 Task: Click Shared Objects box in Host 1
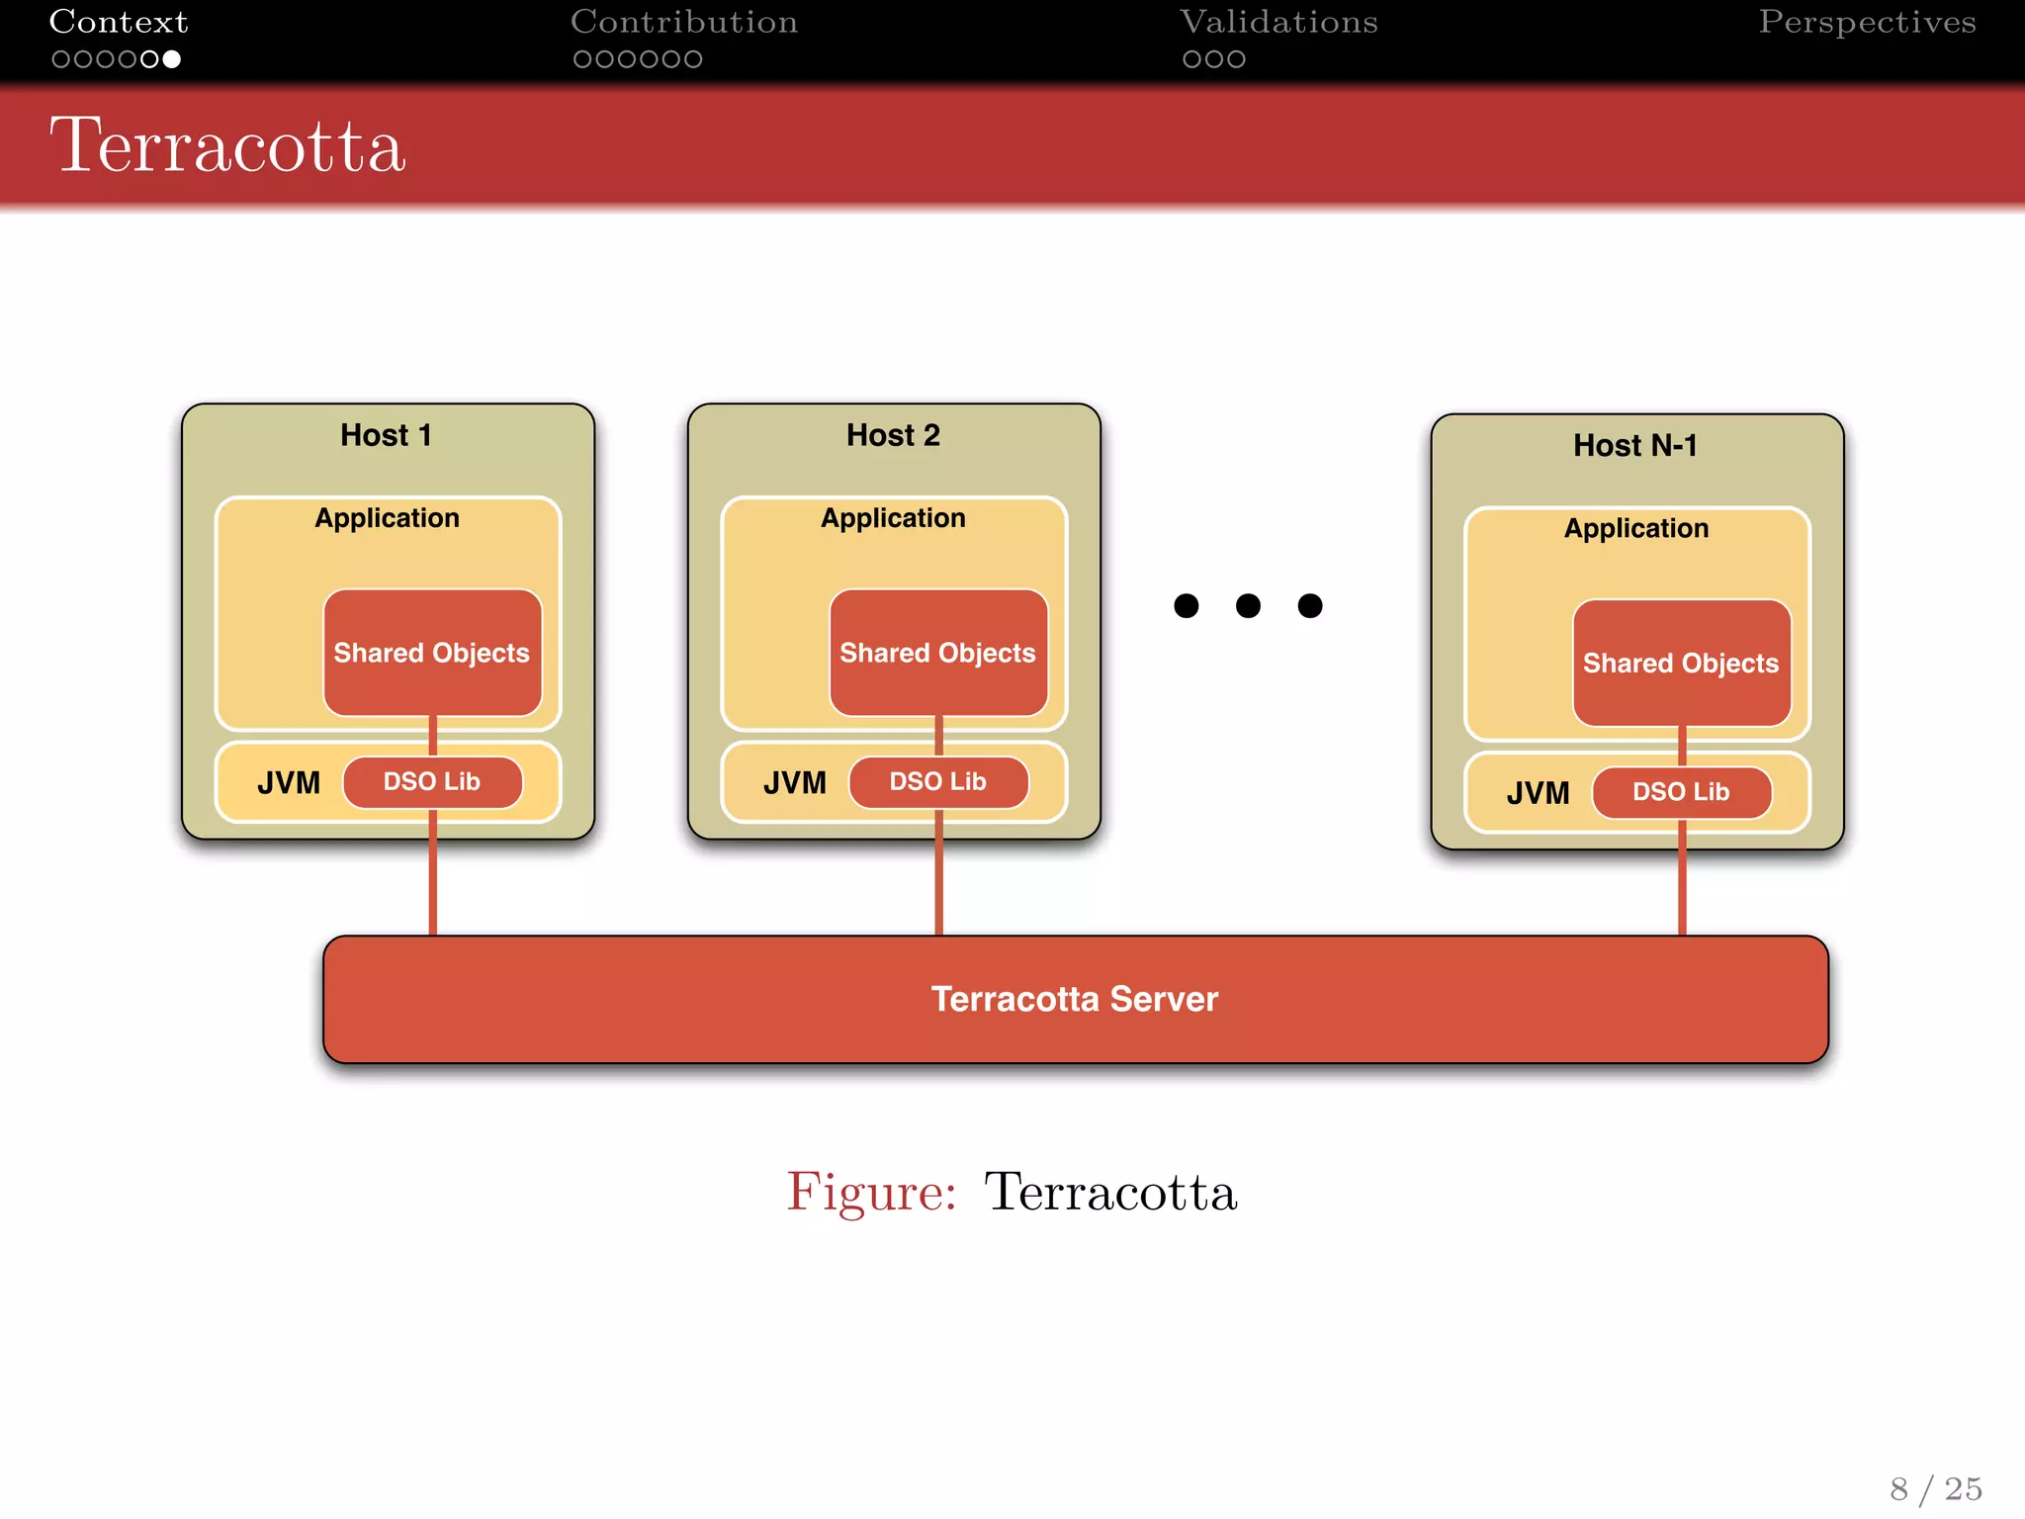pos(432,653)
